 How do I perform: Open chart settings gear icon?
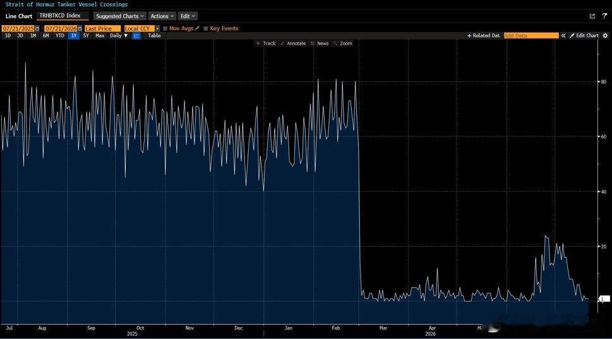(605, 35)
